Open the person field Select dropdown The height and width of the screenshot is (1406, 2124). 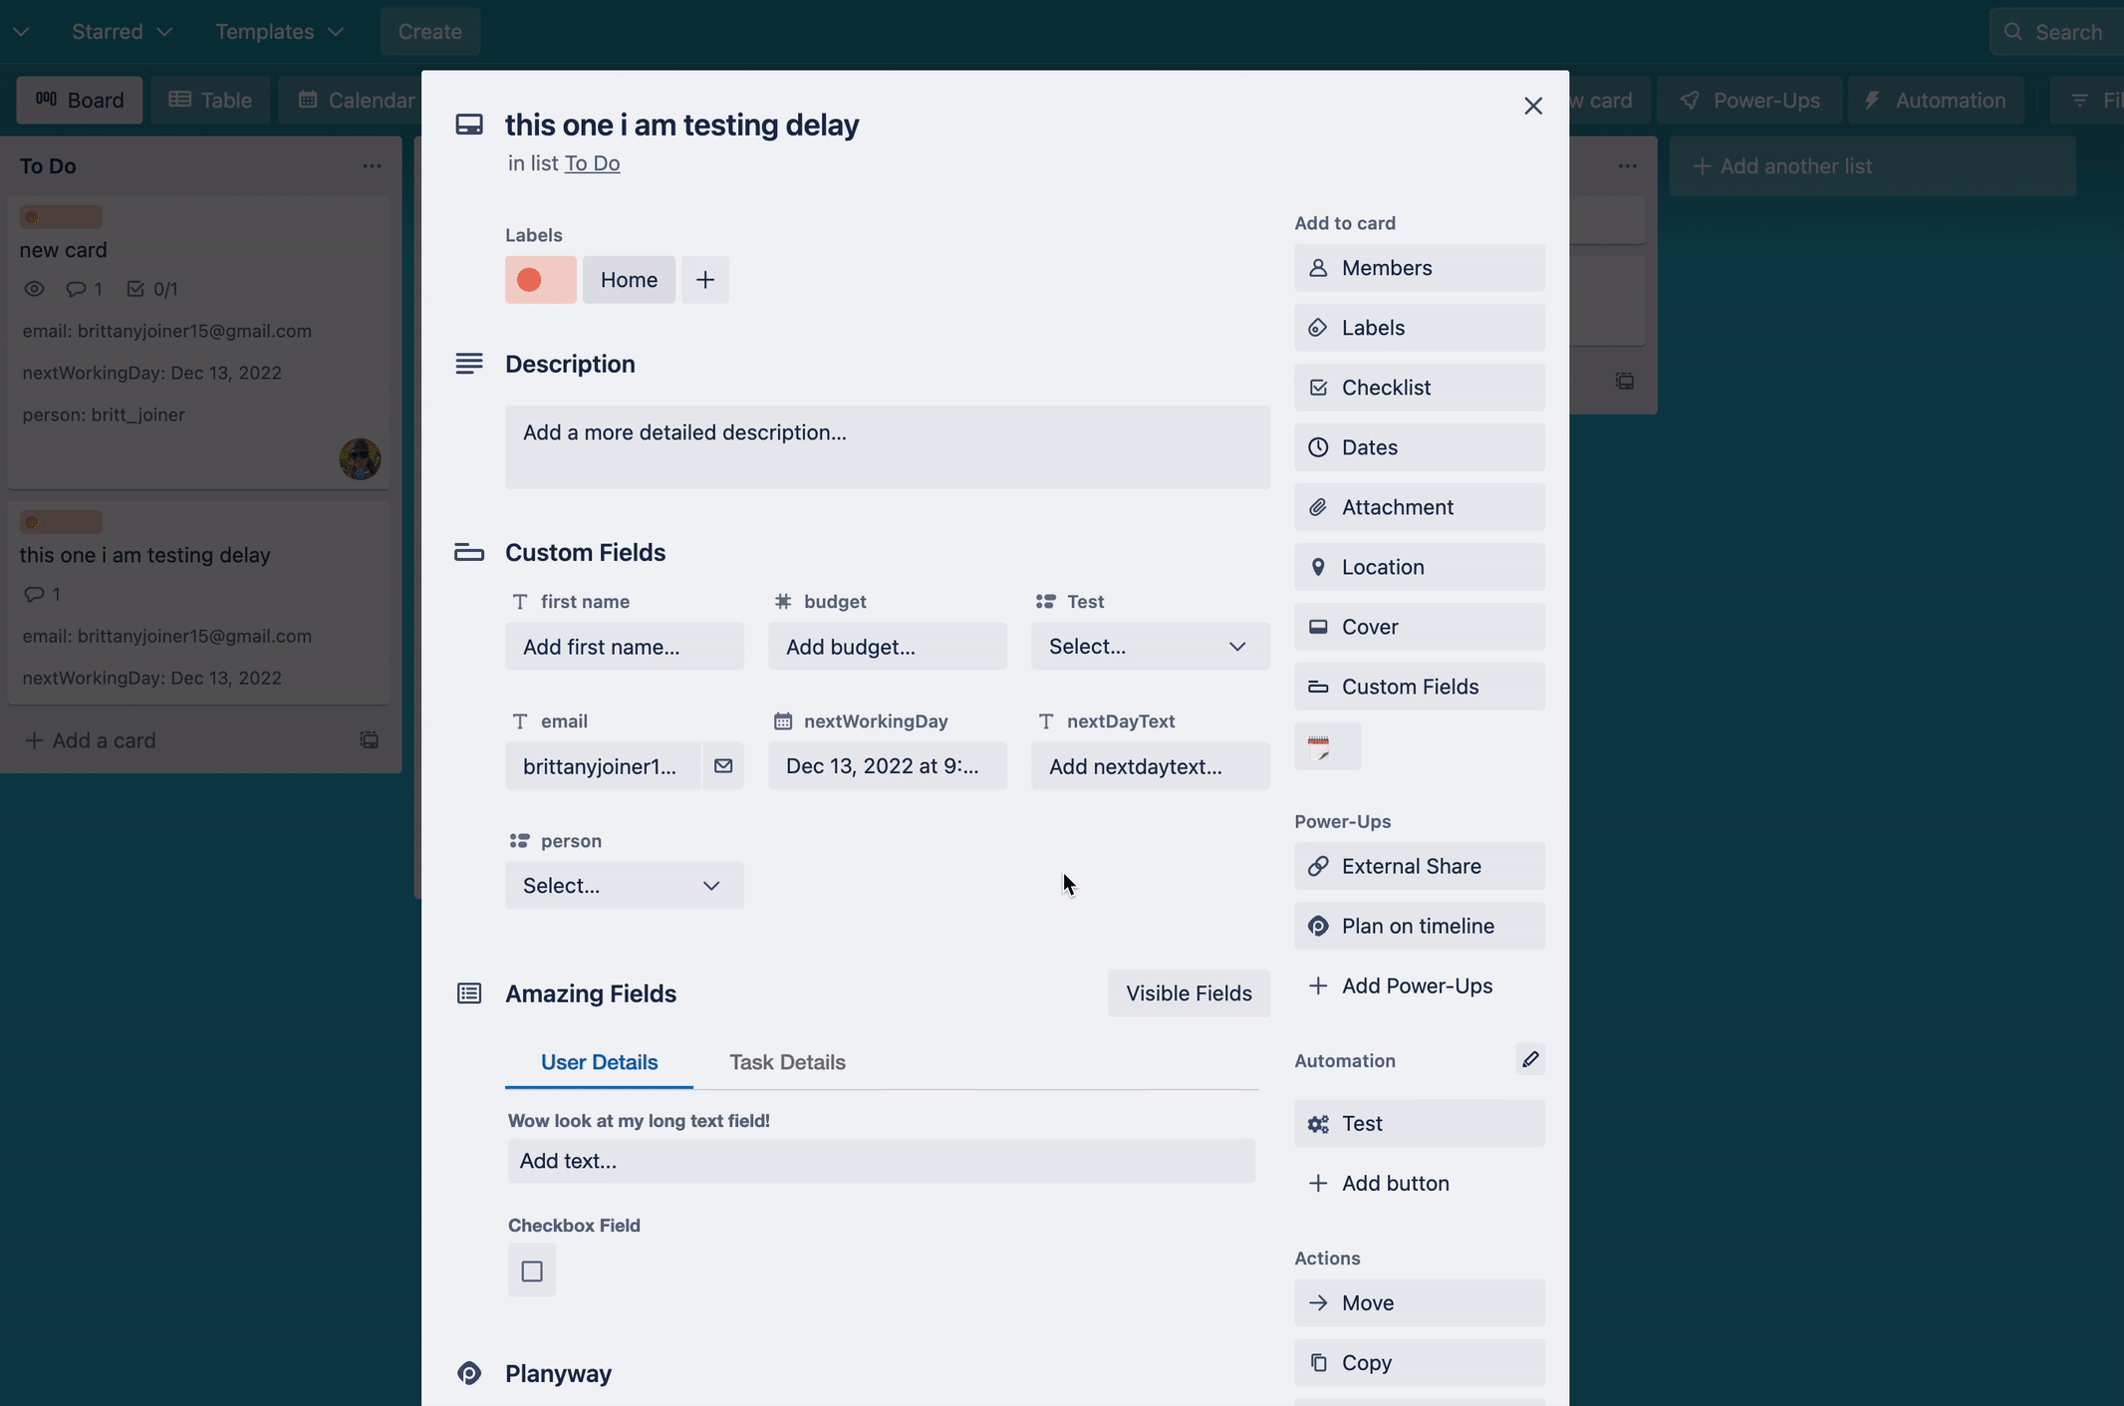[624, 886]
